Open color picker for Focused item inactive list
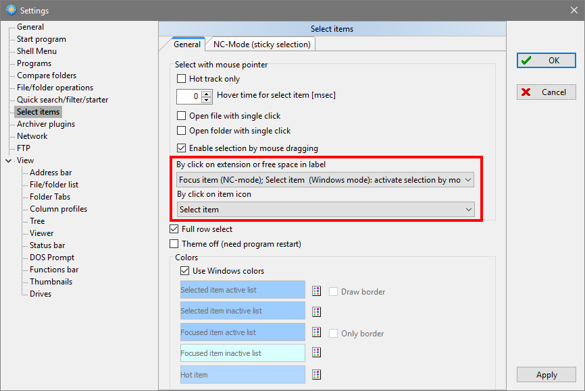585x391 pixels. pyautogui.click(x=316, y=353)
